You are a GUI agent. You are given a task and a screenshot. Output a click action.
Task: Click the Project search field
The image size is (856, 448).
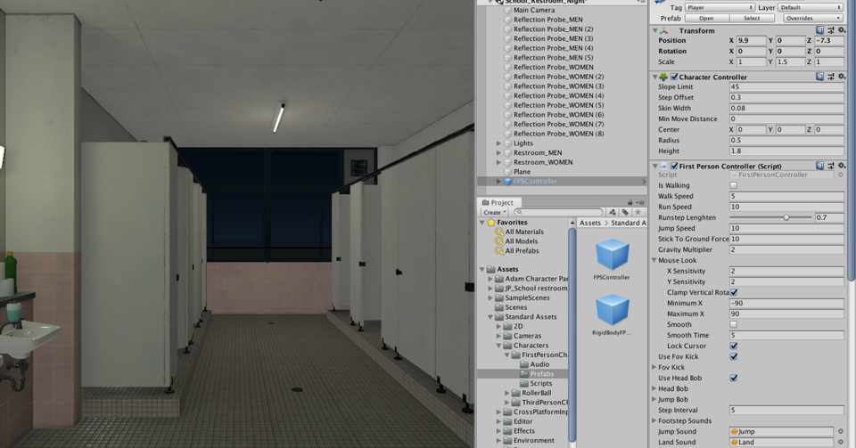point(558,212)
